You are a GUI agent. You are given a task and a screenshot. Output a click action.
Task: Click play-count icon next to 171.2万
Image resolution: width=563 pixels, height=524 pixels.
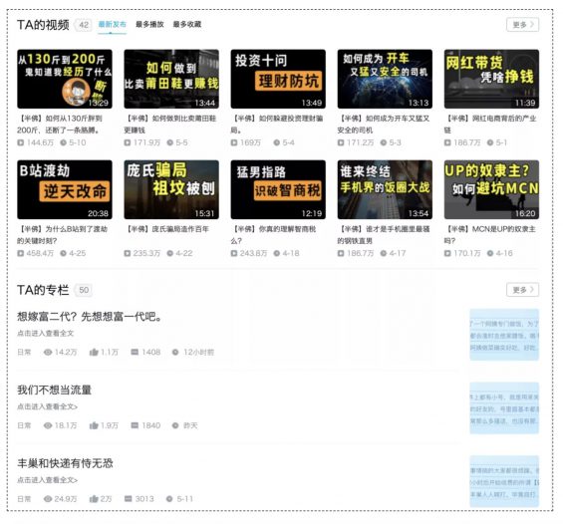tap(341, 142)
